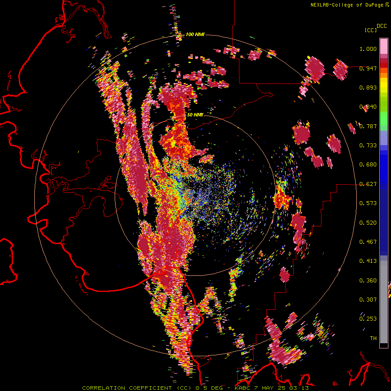Click the 03:13 timestamp in caption

pos(300,388)
